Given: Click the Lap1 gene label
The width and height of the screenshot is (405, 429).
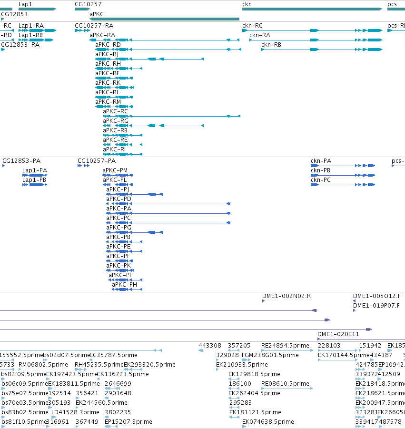Looking at the screenshot, I should click(25, 4).
